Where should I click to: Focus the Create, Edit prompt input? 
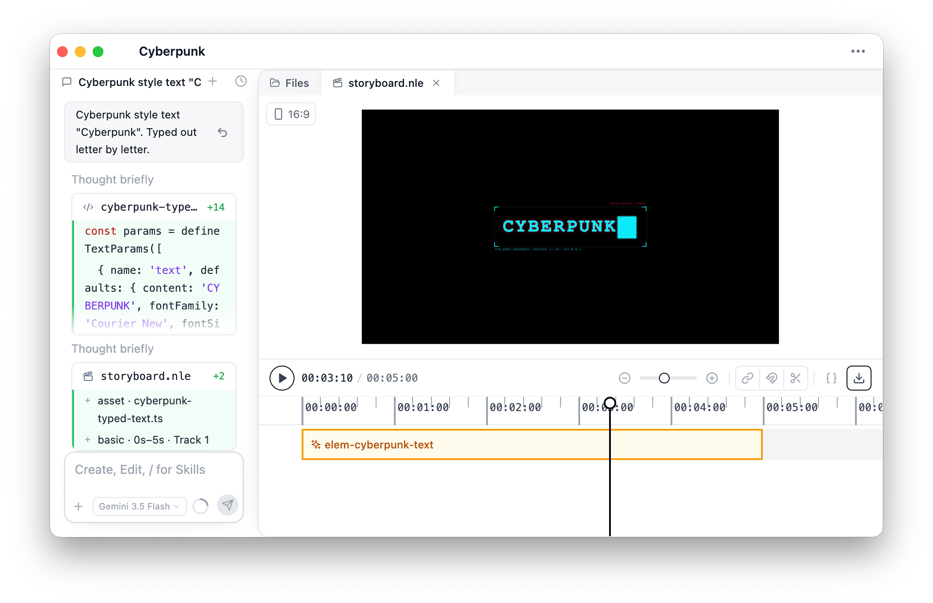click(x=154, y=470)
